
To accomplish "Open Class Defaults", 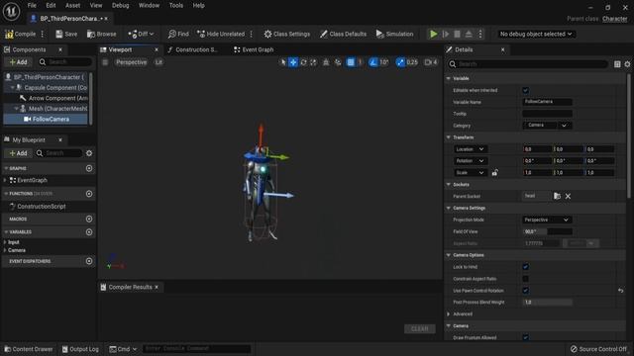I will tap(343, 35).
